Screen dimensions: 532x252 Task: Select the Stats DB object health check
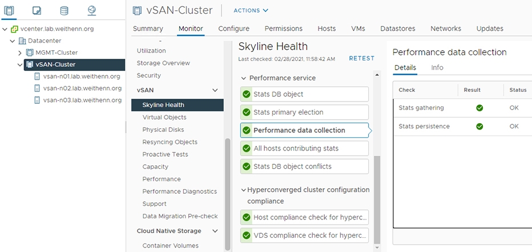pos(304,94)
